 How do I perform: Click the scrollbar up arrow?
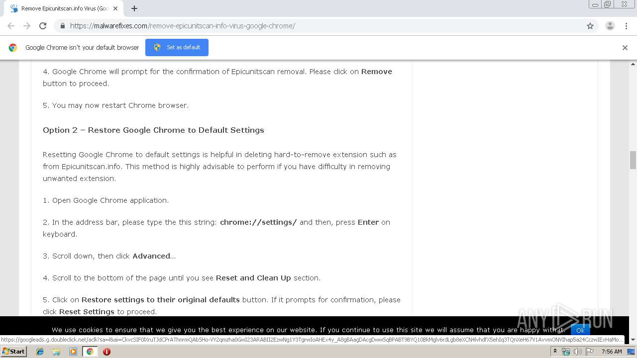(633, 64)
